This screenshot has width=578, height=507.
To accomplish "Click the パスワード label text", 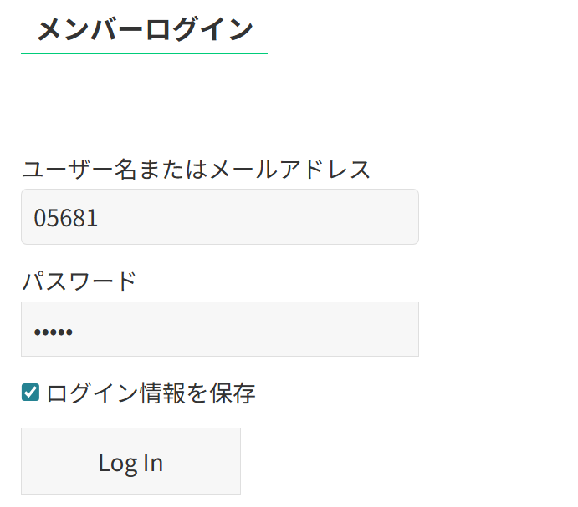I will 79,281.
